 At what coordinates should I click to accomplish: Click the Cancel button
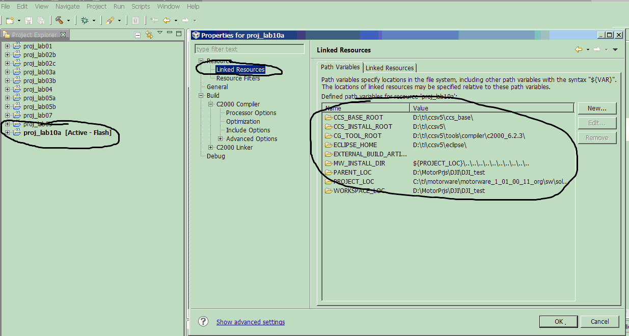[x=600, y=321]
